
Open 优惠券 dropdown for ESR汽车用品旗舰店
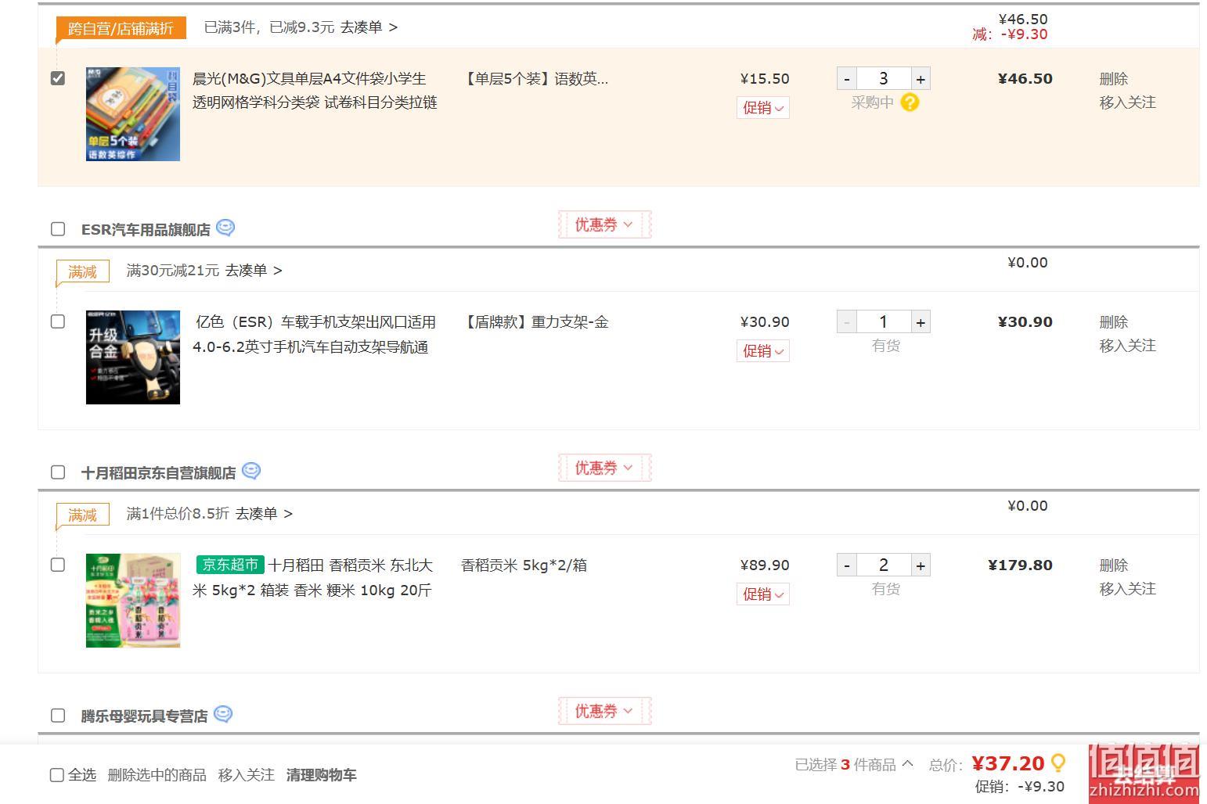[x=604, y=225]
